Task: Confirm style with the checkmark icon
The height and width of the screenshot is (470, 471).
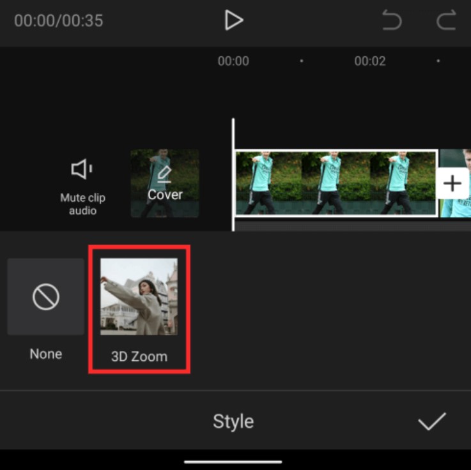Action: [x=431, y=421]
